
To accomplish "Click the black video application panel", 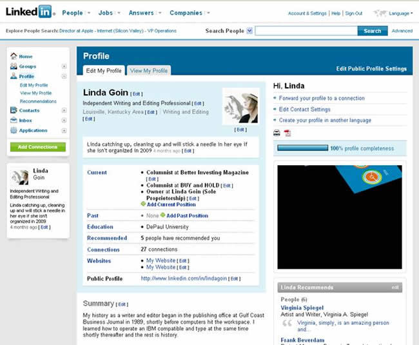I will (x=339, y=217).
